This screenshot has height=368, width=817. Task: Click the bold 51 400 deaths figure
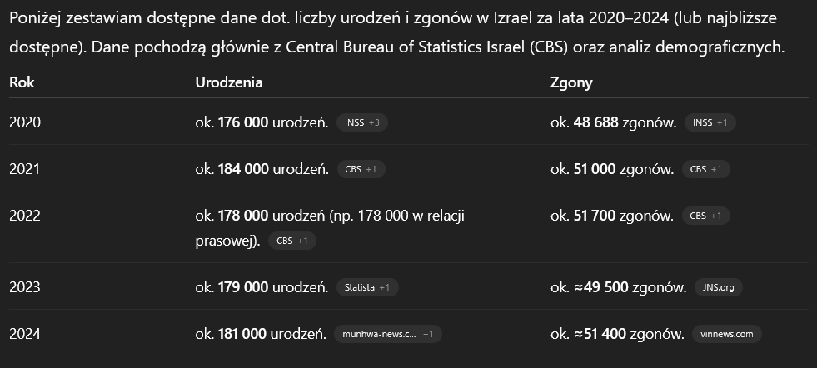[x=600, y=334]
